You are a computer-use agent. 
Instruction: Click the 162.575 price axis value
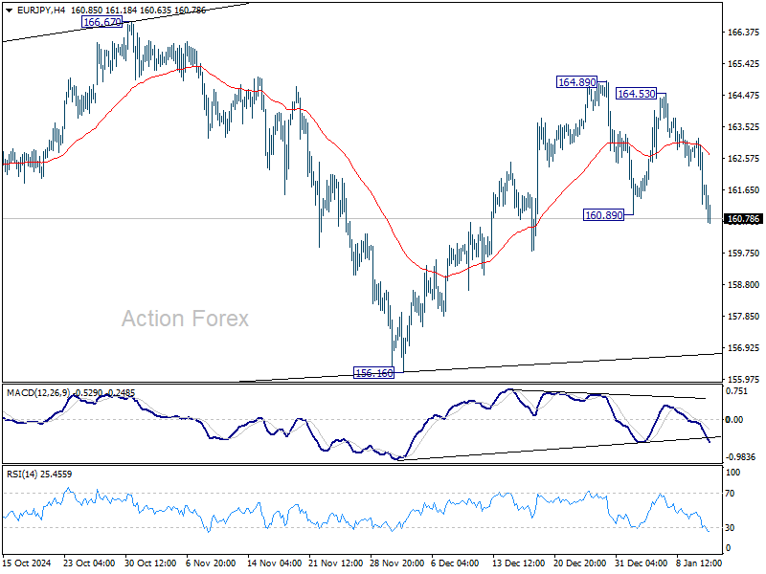(743, 159)
